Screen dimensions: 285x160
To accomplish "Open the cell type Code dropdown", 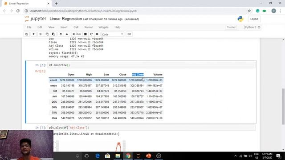I will point(113,34).
